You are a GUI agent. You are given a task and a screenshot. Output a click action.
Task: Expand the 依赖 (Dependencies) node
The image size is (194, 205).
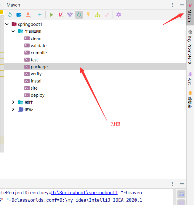tap(13, 109)
